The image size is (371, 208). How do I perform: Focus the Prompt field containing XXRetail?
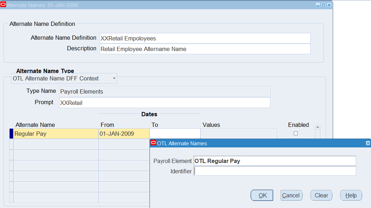[x=164, y=103]
